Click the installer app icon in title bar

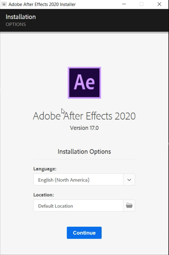click(x=4, y=4)
